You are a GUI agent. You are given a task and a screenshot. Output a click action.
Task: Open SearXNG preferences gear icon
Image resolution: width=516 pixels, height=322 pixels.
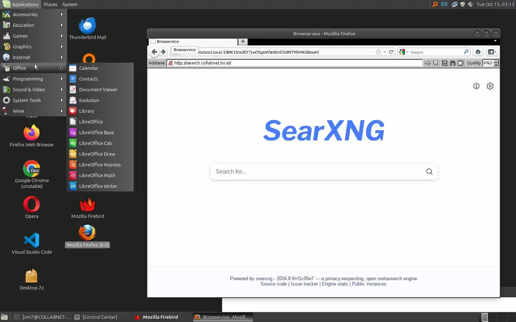(490, 86)
